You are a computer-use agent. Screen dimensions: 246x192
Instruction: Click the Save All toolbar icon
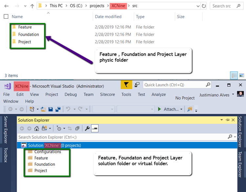[58, 109]
